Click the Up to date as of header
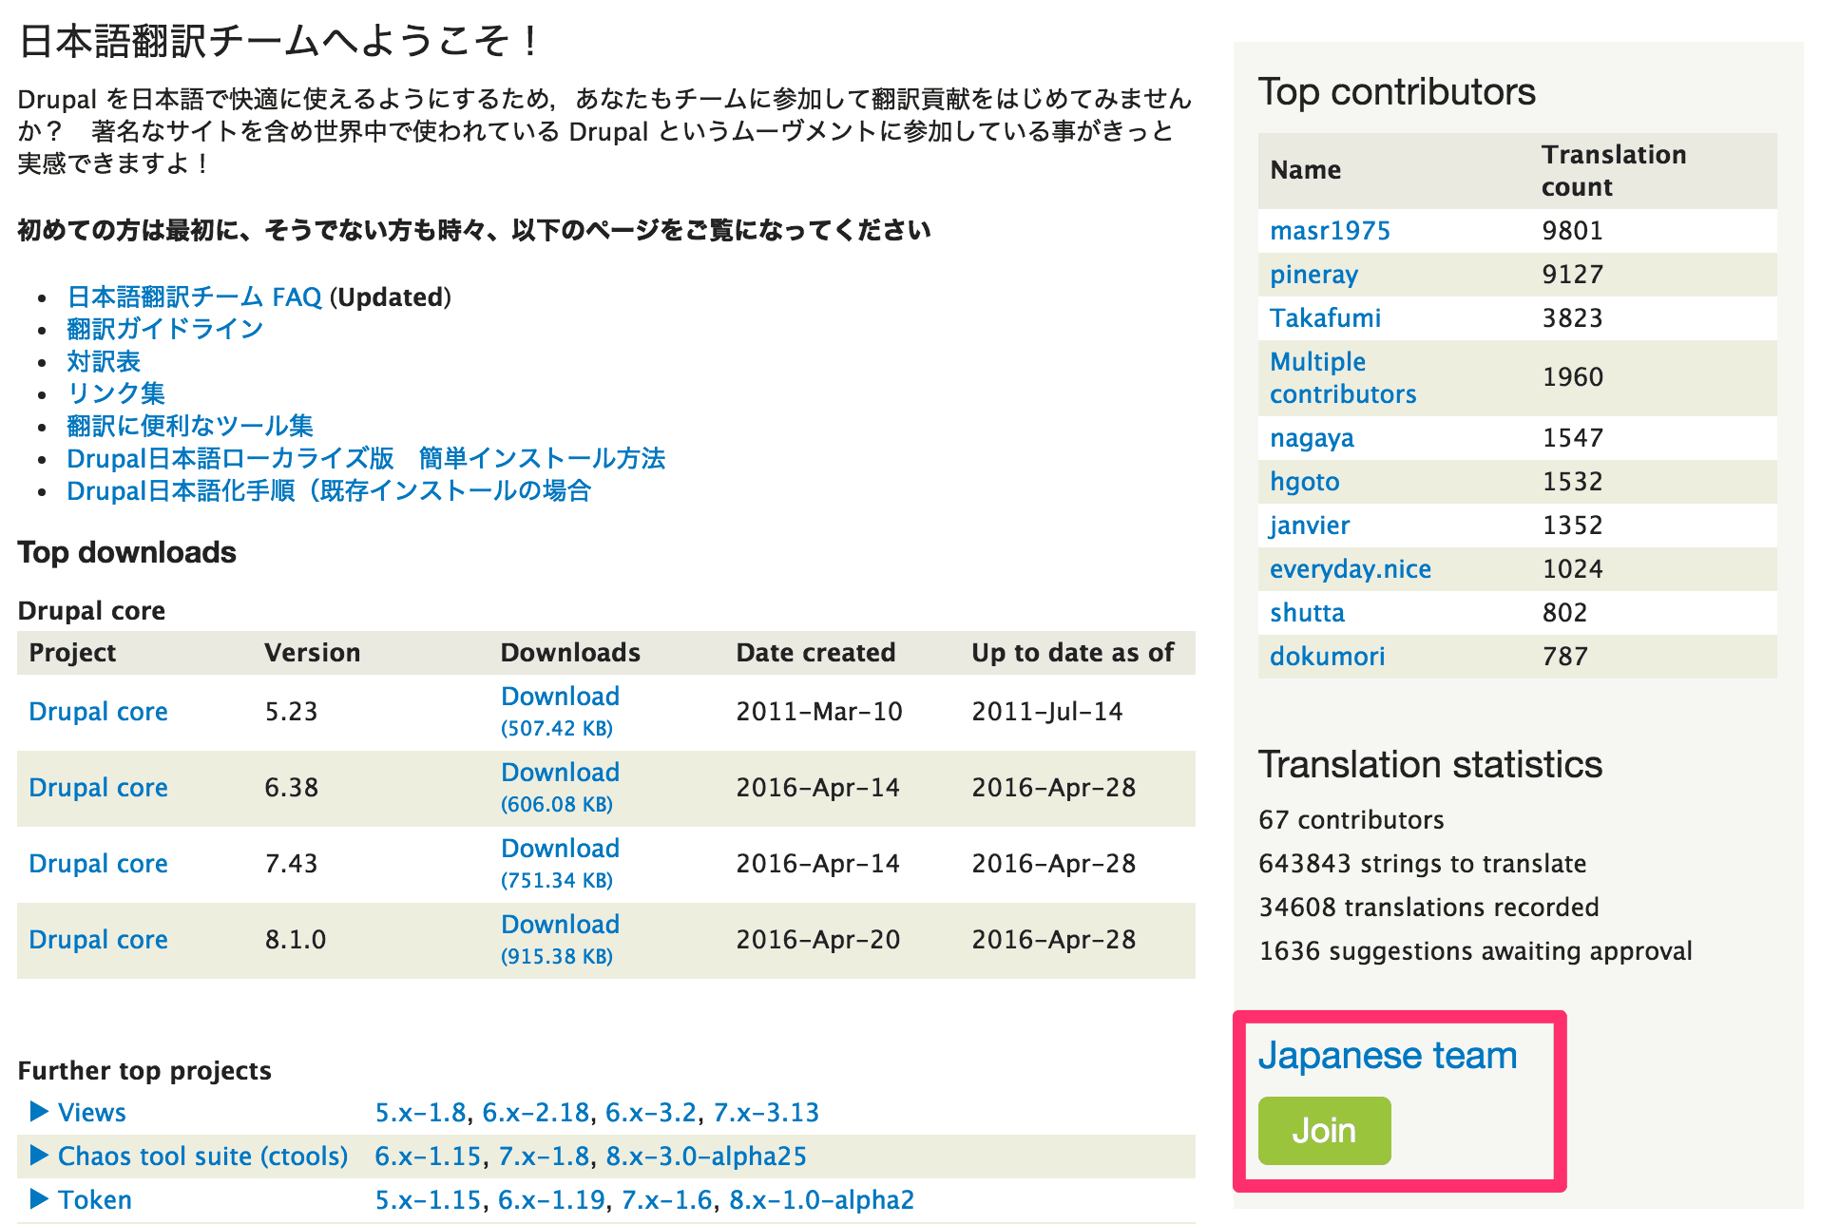Screen dimensions: 1821x1224 [x=1073, y=652]
